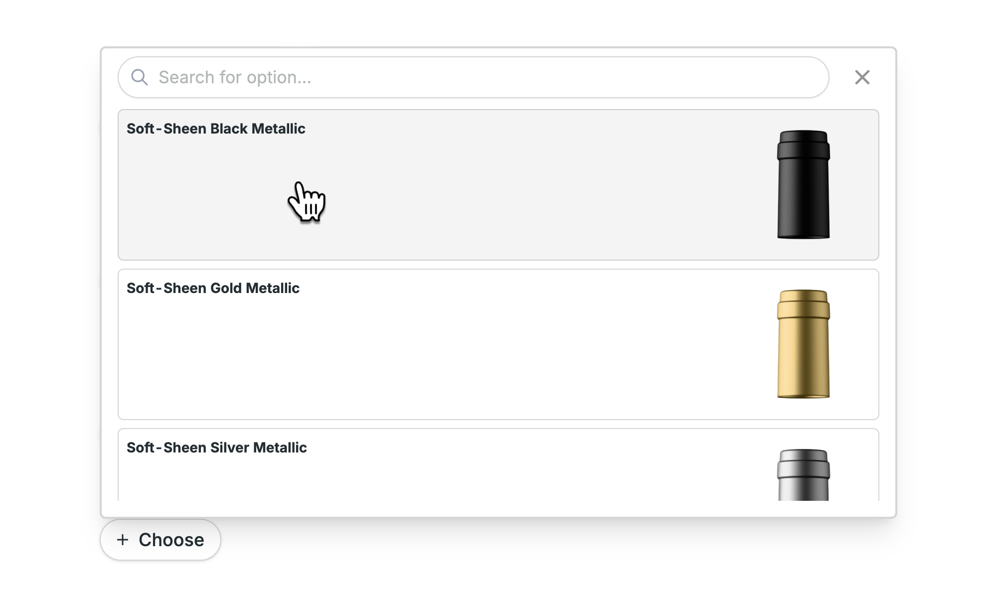This screenshot has width=997, height=598.
Task: Click the "Soft-Sheen Silver Metallic" title text
Action: pyautogui.click(x=216, y=448)
